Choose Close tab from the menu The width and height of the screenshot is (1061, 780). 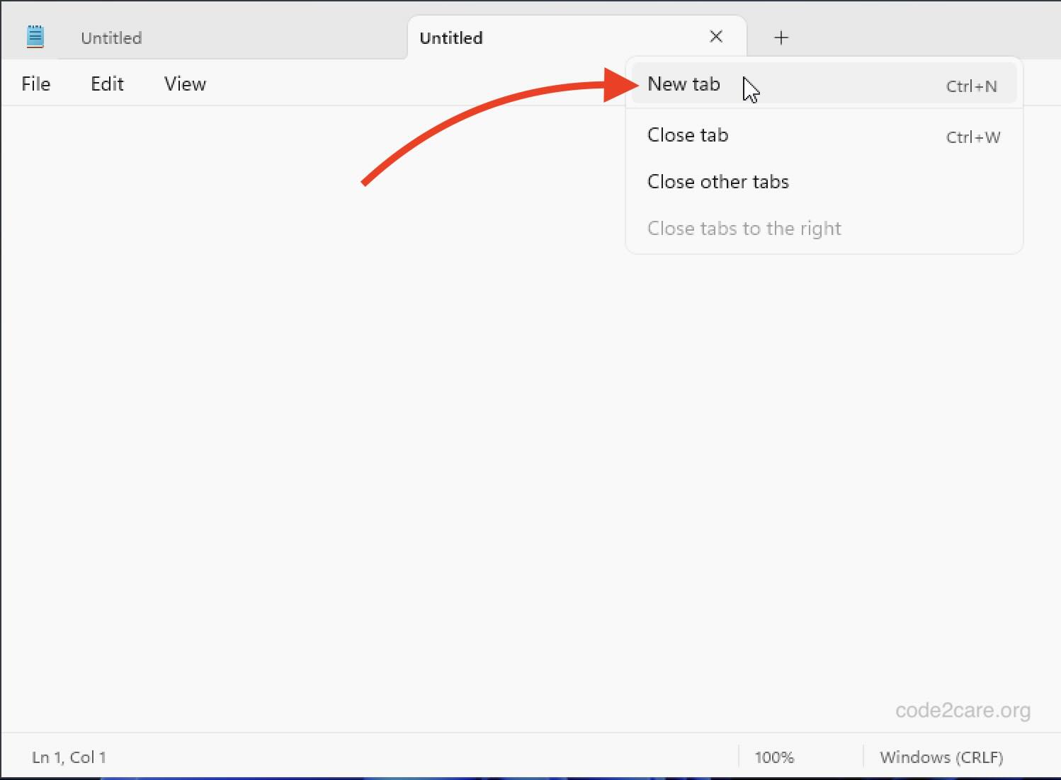(687, 134)
